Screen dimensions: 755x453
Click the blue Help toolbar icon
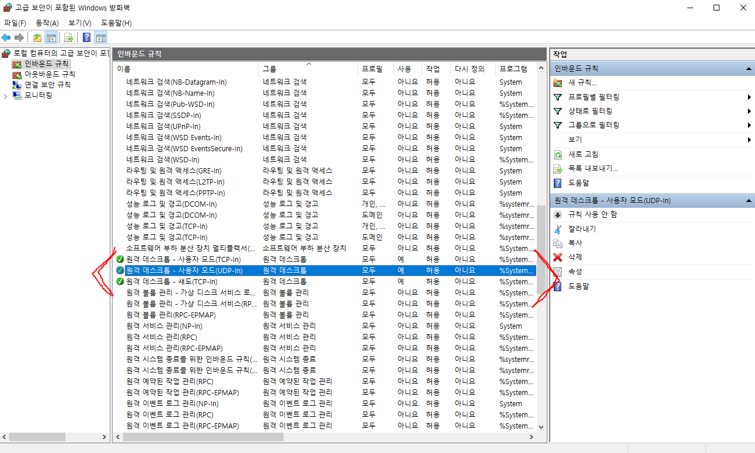pyautogui.click(x=86, y=37)
